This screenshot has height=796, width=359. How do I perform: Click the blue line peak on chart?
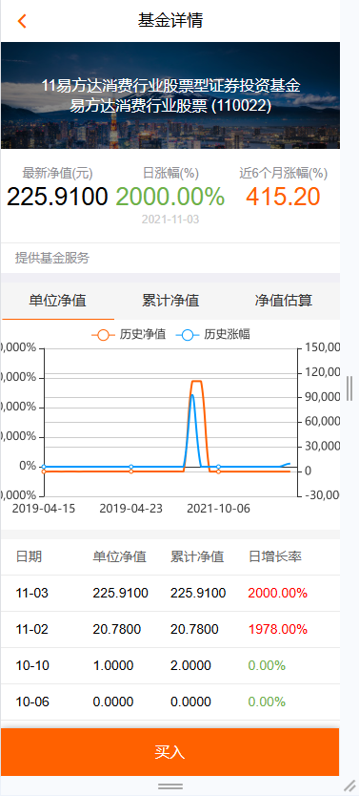(192, 395)
